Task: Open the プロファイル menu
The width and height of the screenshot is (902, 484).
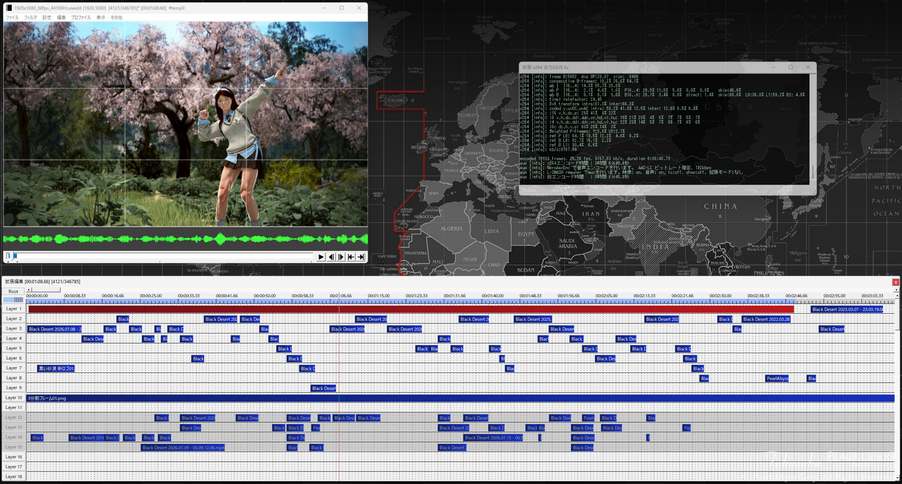Action: (x=81, y=17)
